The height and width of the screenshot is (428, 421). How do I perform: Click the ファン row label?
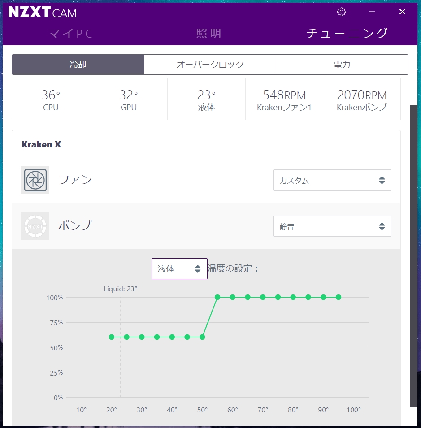point(75,180)
